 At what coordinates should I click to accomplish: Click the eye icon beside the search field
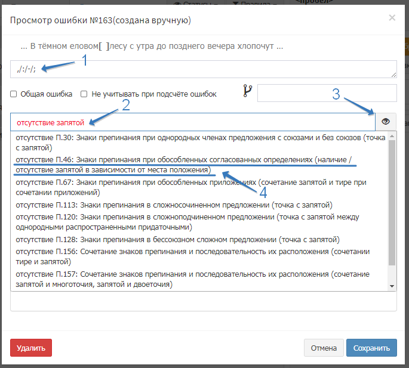tap(386, 122)
